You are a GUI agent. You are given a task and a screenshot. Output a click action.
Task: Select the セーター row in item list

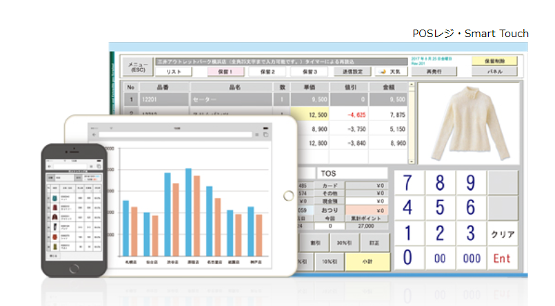[228, 98]
